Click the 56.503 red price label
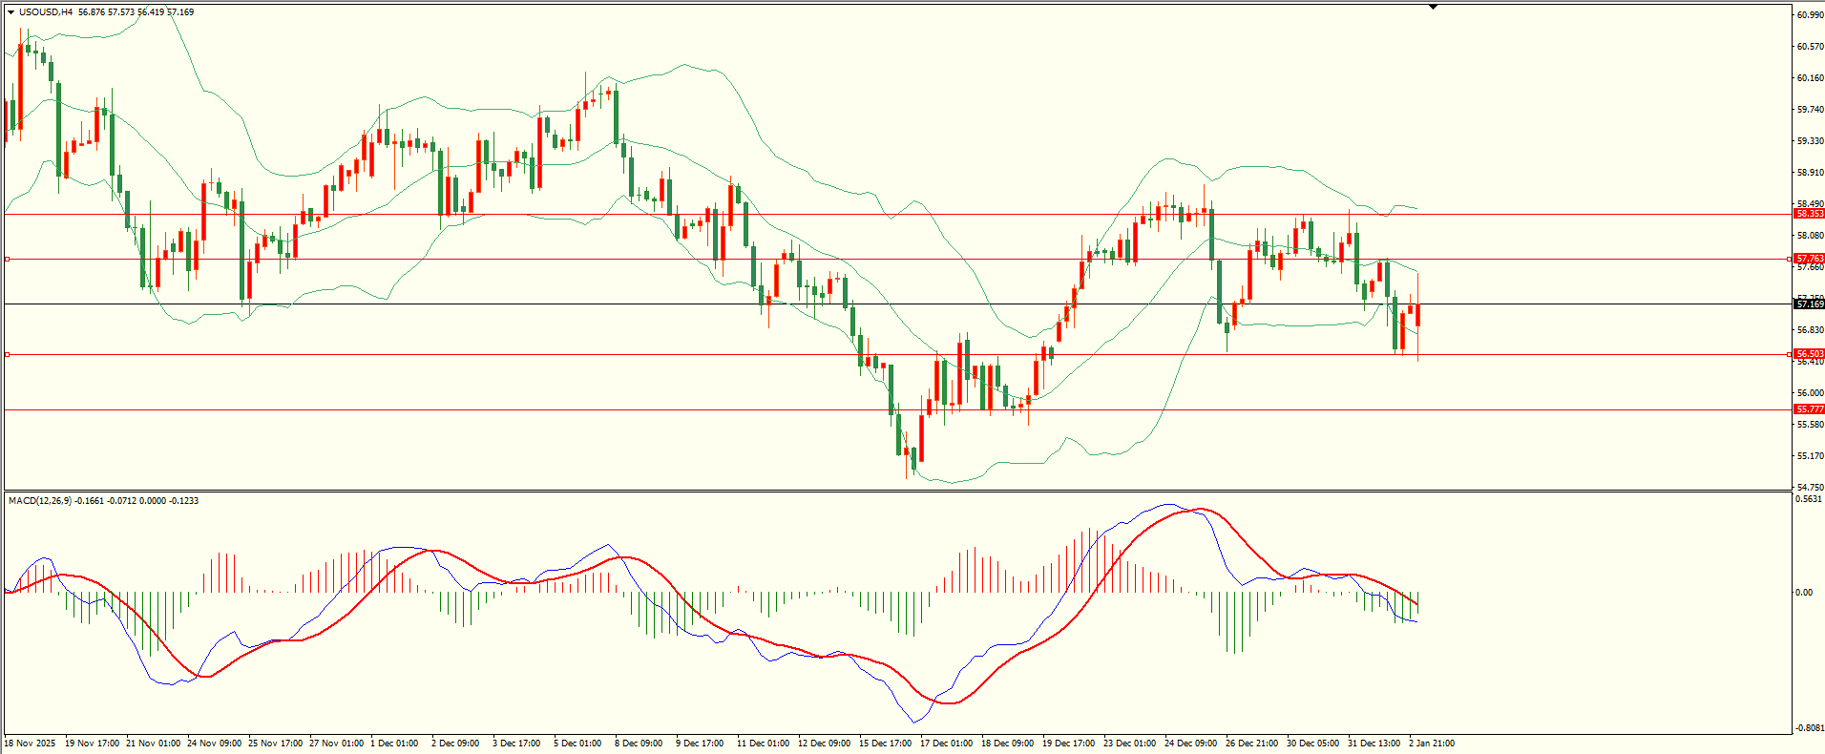The image size is (1825, 754). pyautogui.click(x=1809, y=354)
